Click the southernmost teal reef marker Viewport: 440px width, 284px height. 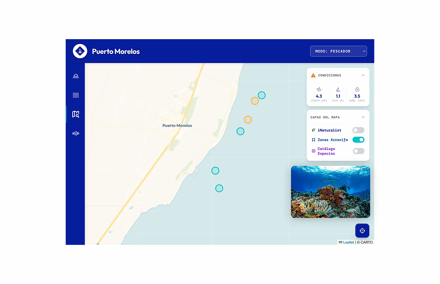[x=219, y=188]
